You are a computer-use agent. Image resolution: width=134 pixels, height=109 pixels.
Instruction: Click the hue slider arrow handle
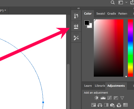(x=126, y=76)
